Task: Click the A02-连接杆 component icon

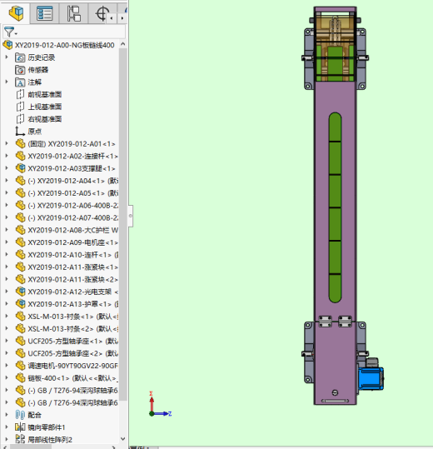Action: click(20, 156)
